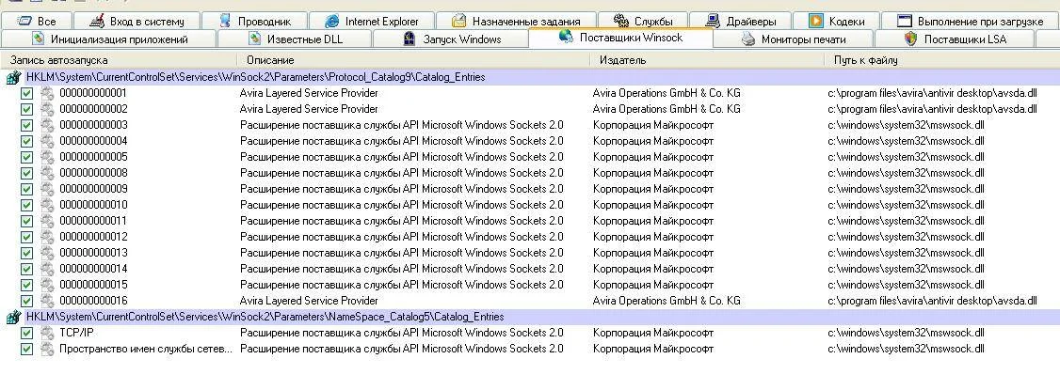Image resolution: width=1060 pixels, height=390 pixels.
Task: Open Назначенные задания tab
Action: pyautogui.click(x=517, y=21)
